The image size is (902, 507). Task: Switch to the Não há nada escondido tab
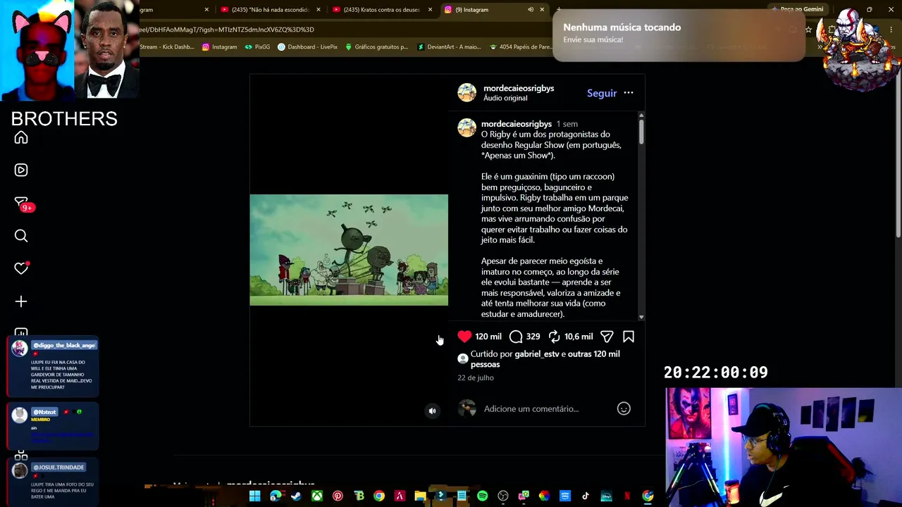pyautogui.click(x=270, y=10)
